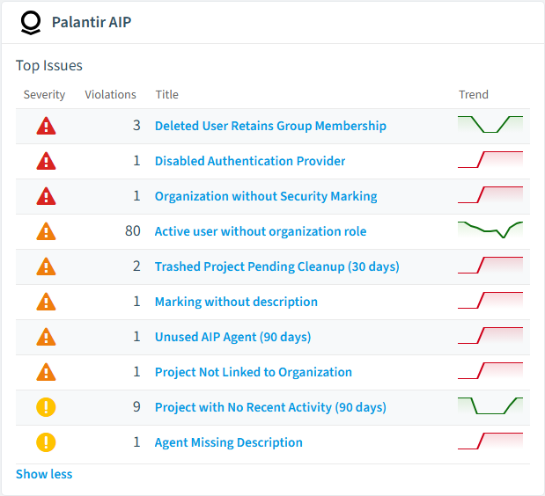Open Deleted User Retains Group Membership issue
The width and height of the screenshot is (545, 496).
(x=270, y=126)
